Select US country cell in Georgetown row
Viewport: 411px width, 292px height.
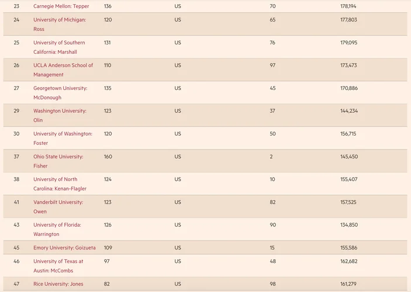coord(178,88)
